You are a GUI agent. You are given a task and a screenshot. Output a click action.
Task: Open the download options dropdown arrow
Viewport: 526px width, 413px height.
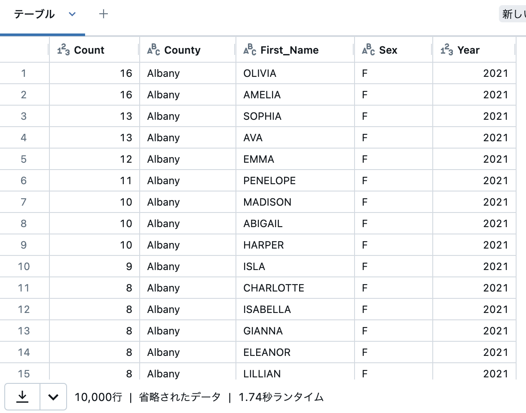pyautogui.click(x=53, y=397)
